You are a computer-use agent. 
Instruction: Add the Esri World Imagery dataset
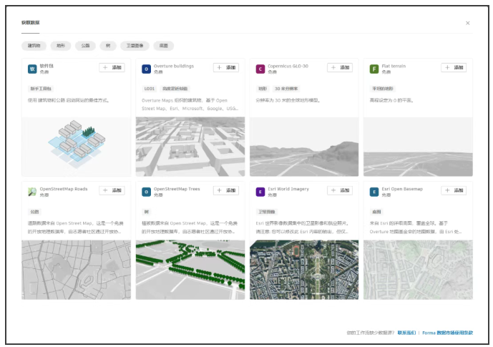click(340, 190)
